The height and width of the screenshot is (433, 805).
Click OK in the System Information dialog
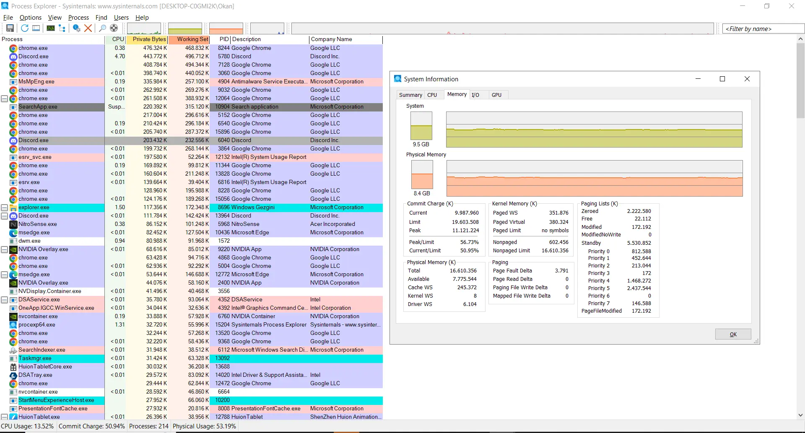[x=733, y=334]
